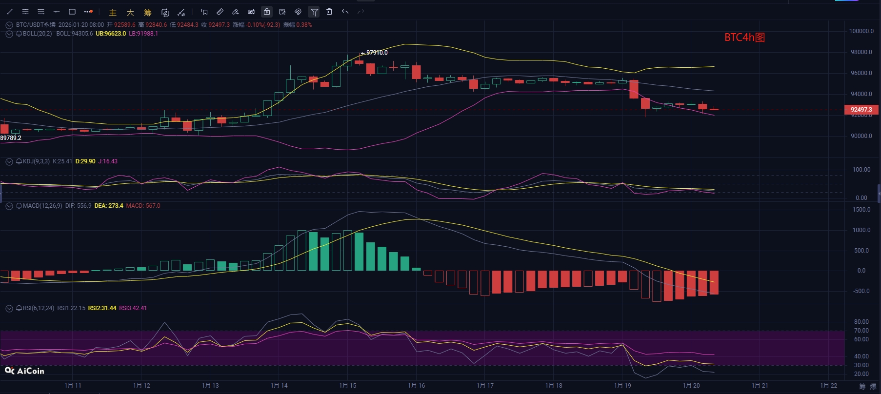
Task: Toggle the MACD indicator alert bell
Action: (x=19, y=206)
